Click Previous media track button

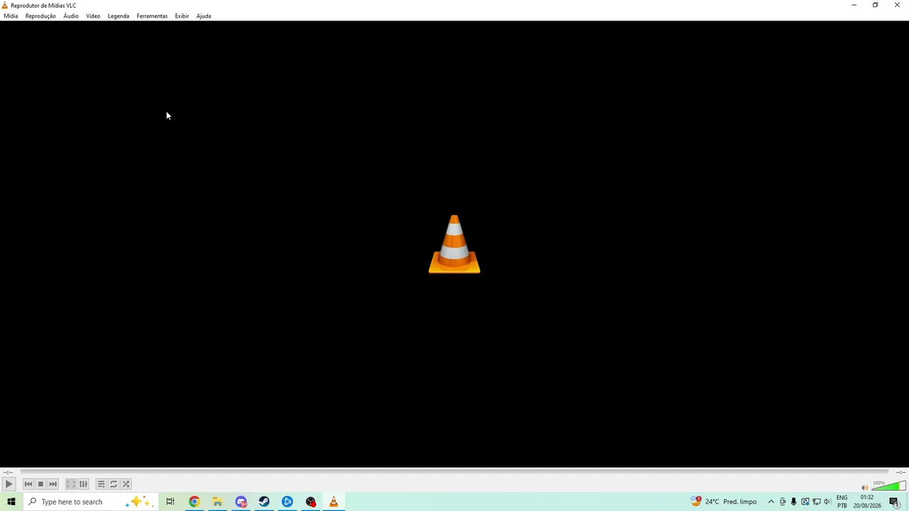[x=28, y=484]
